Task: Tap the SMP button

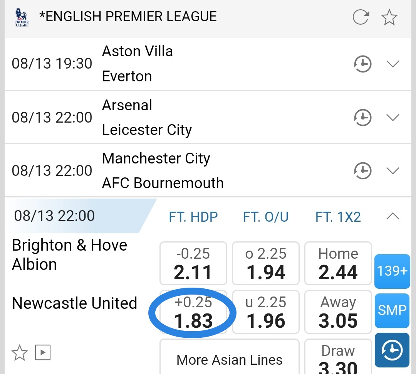Action: tap(392, 310)
